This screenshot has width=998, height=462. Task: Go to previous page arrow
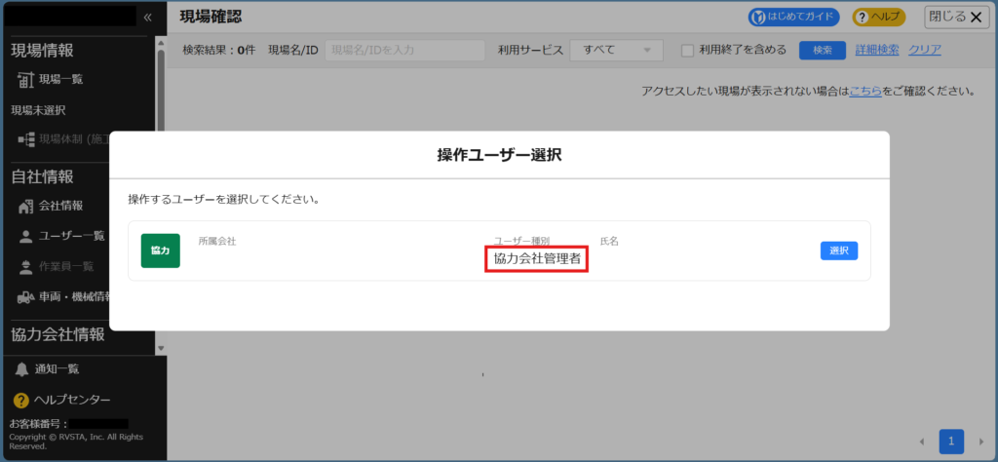921,442
